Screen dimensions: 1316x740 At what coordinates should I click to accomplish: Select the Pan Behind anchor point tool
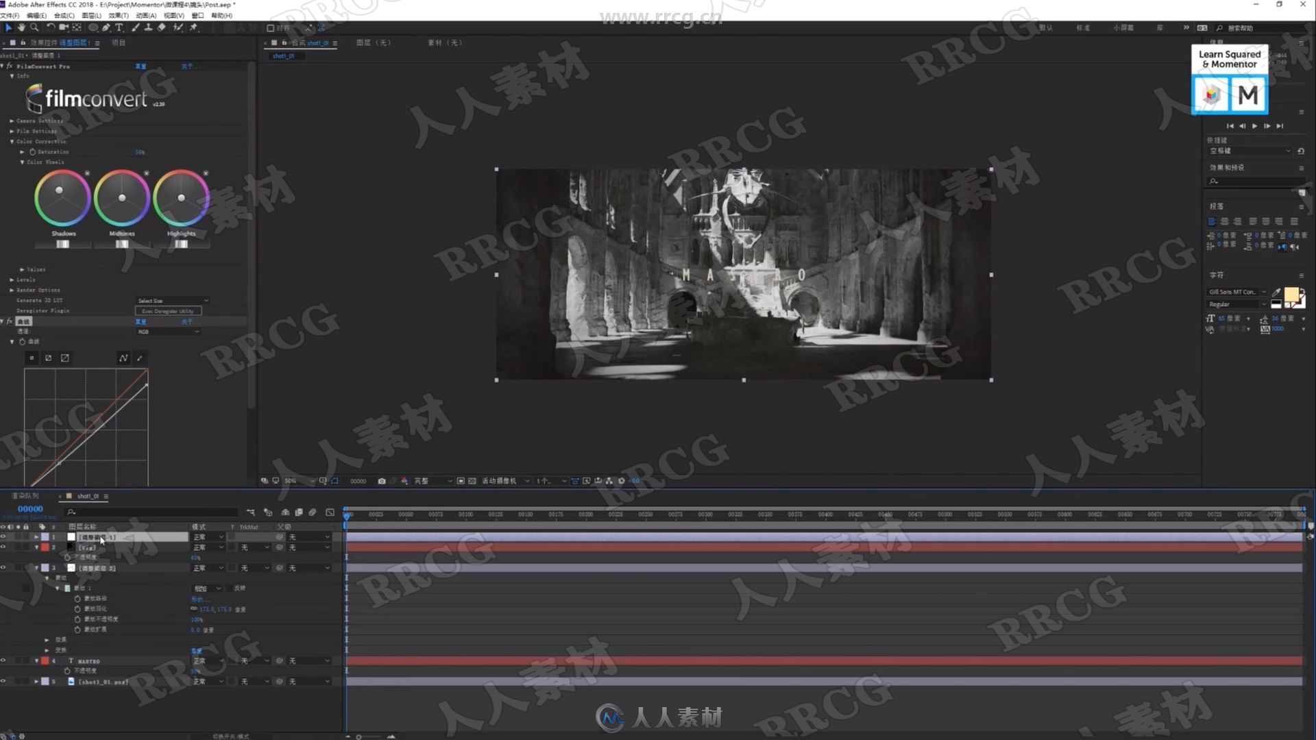(x=77, y=27)
